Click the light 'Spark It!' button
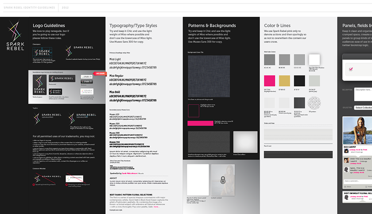The height and width of the screenshot is (214, 372). coord(87,77)
